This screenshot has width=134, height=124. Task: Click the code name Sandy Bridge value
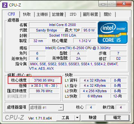pos(46,30)
